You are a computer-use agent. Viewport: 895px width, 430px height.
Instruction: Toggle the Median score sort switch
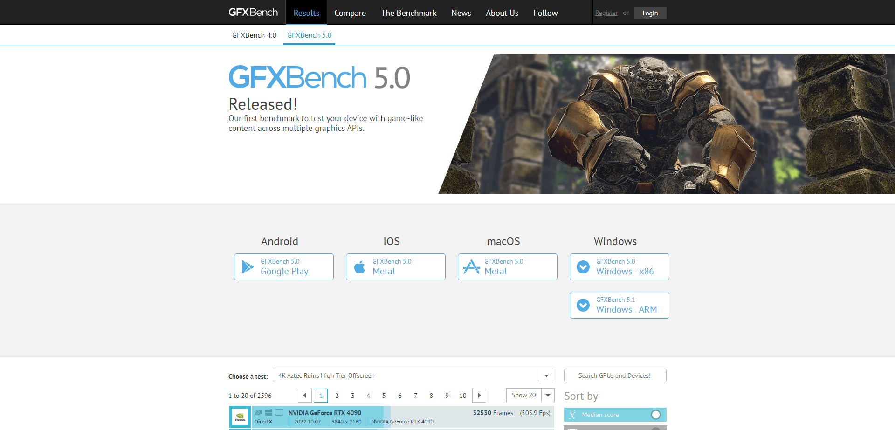click(656, 414)
